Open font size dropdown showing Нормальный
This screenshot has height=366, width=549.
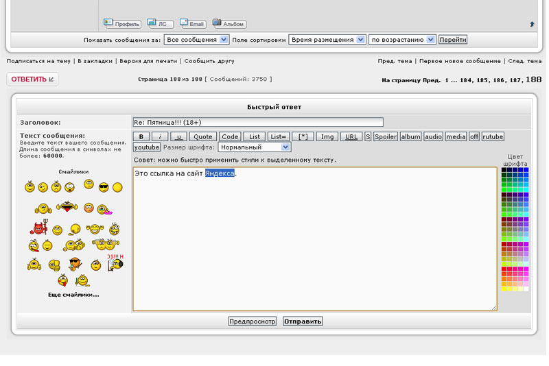point(254,147)
